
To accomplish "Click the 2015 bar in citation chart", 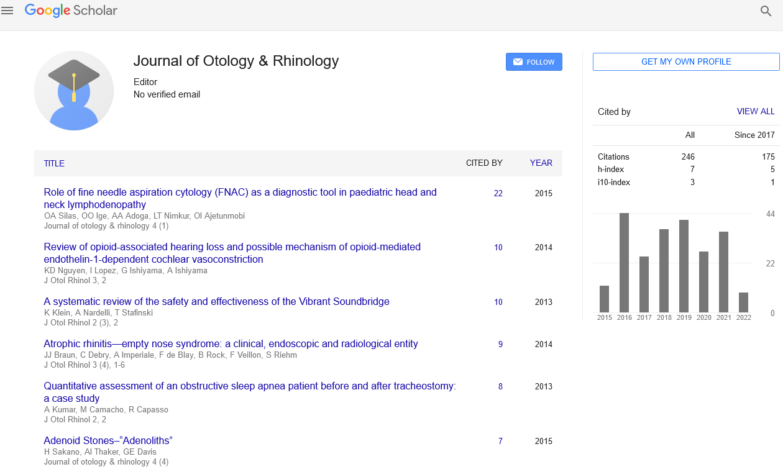I will click(604, 299).
